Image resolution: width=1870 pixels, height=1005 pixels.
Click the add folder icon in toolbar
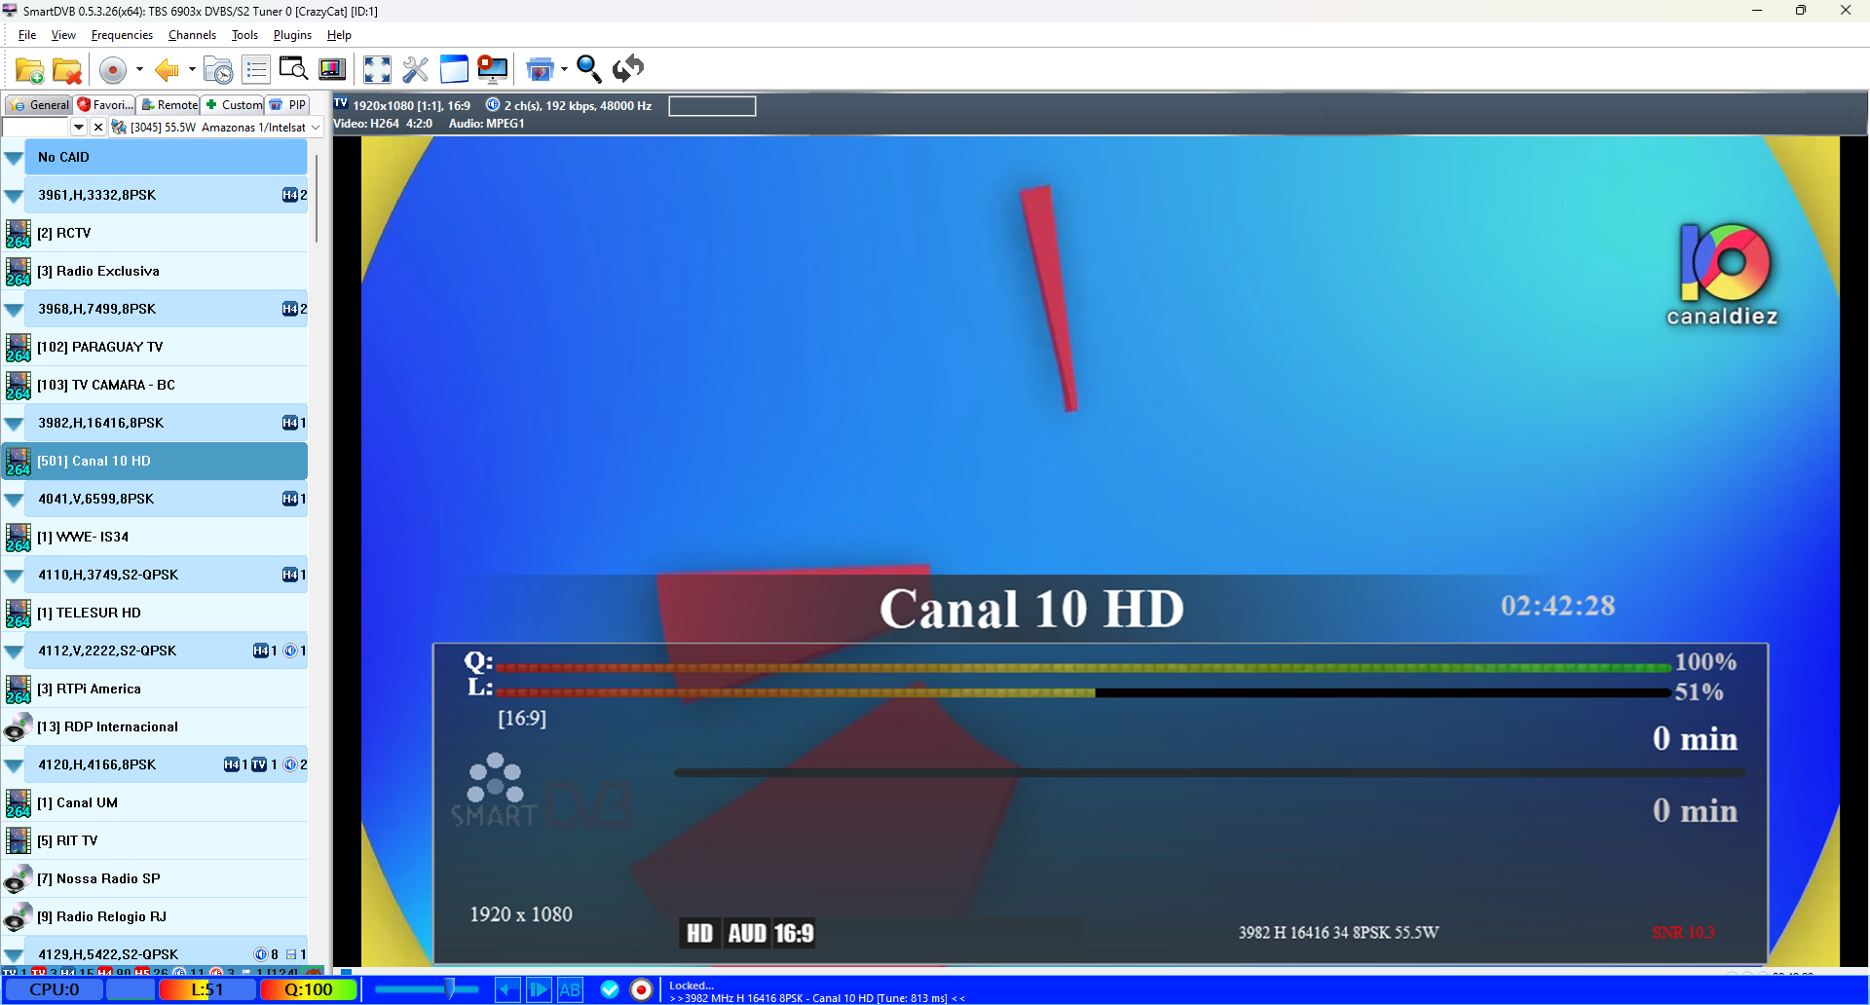point(29,70)
